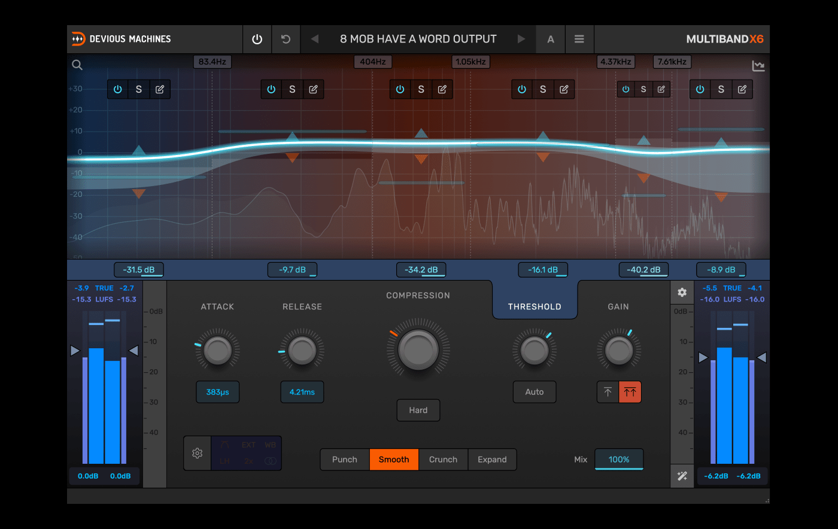Viewport: 838px width, 529px height.
Task: Solo the band above 7.61kHz
Action: (721, 89)
